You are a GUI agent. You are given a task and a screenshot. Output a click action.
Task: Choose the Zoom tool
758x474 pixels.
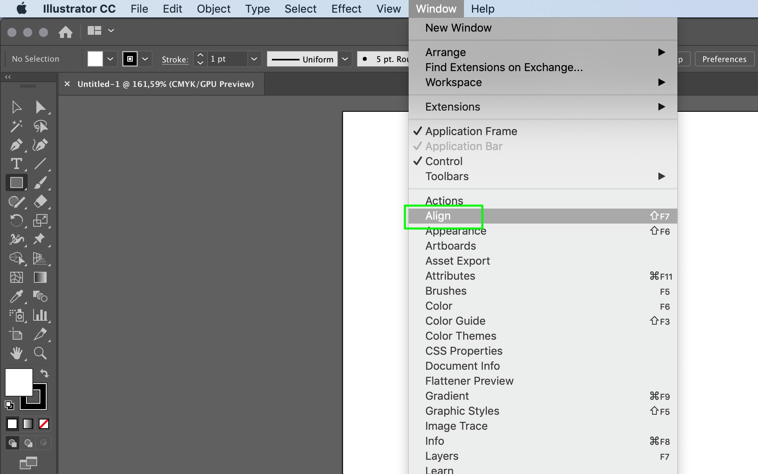(x=40, y=353)
